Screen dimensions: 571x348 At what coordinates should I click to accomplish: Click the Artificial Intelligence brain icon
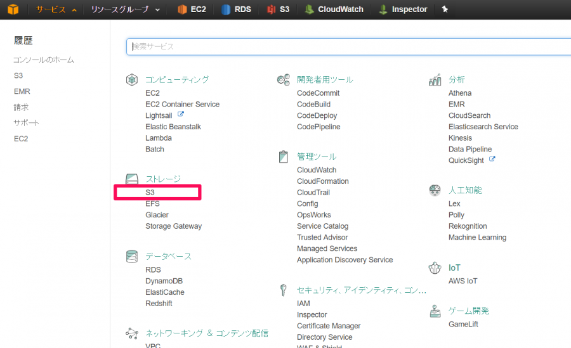435,190
